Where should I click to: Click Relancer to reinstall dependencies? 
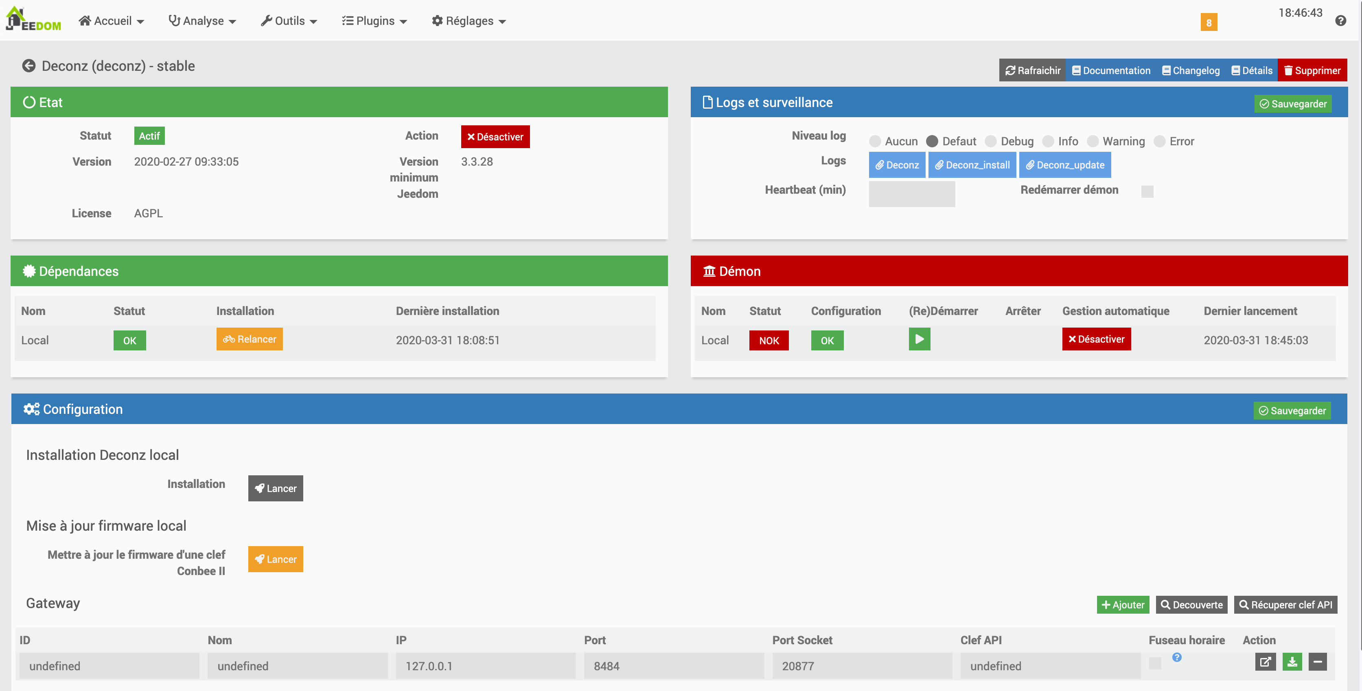(249, 339)
